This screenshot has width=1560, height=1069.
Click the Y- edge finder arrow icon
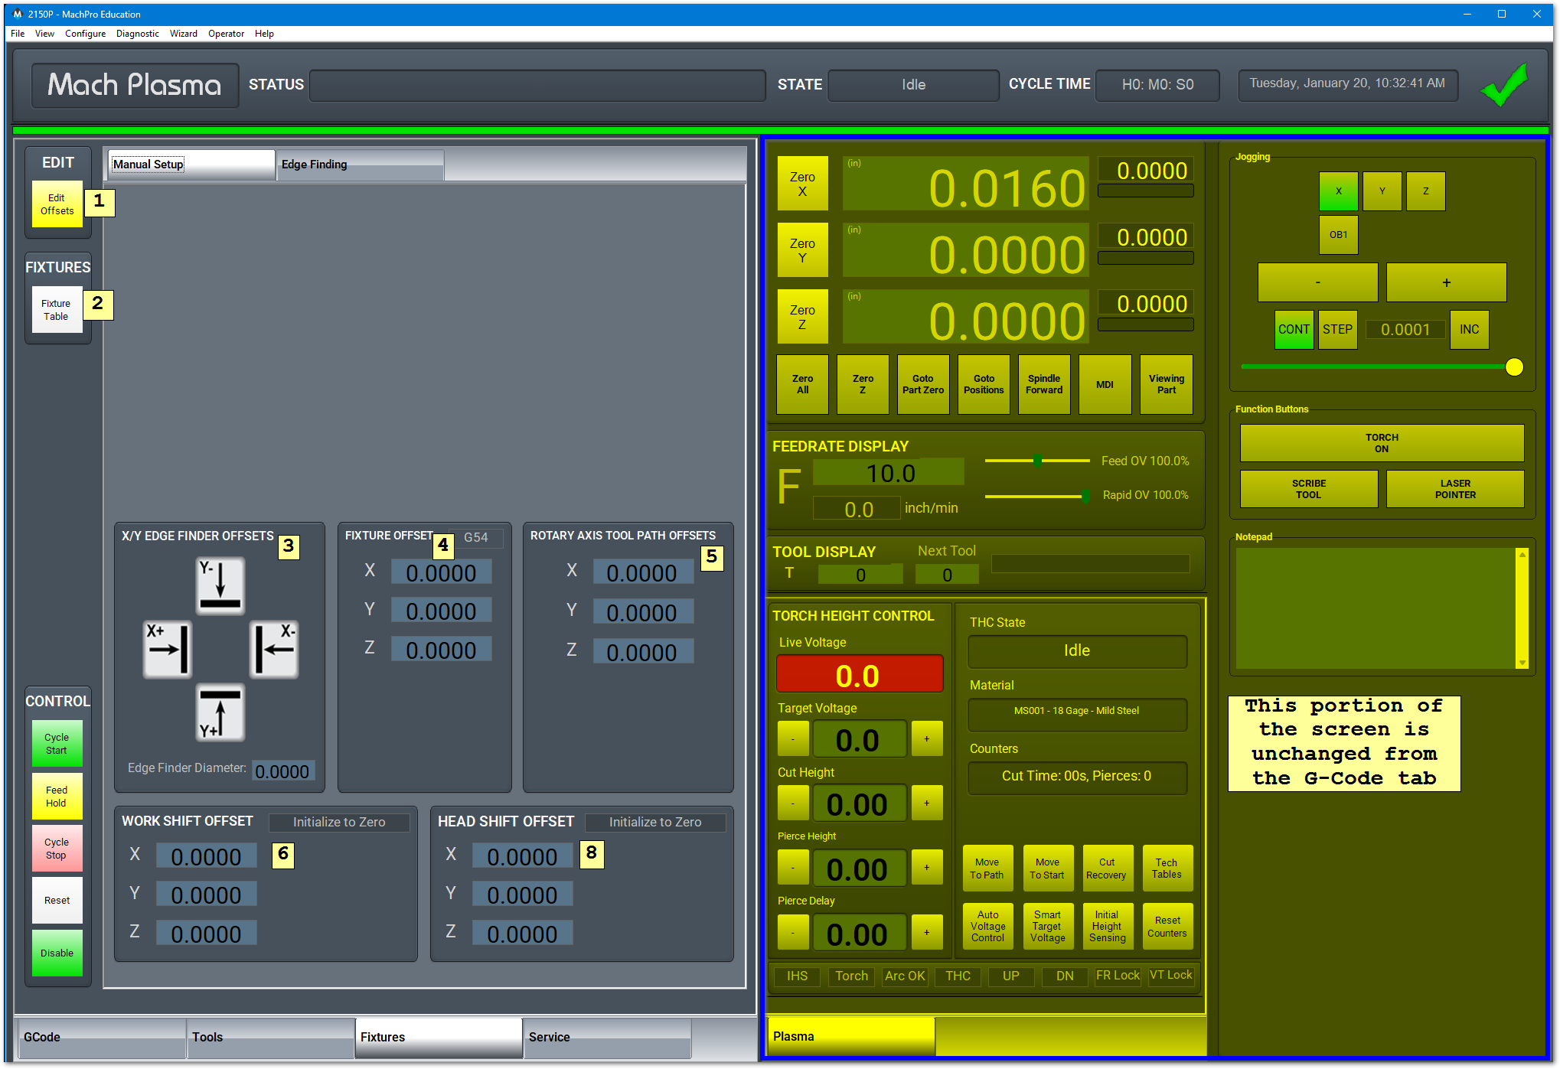coord(220,585)
